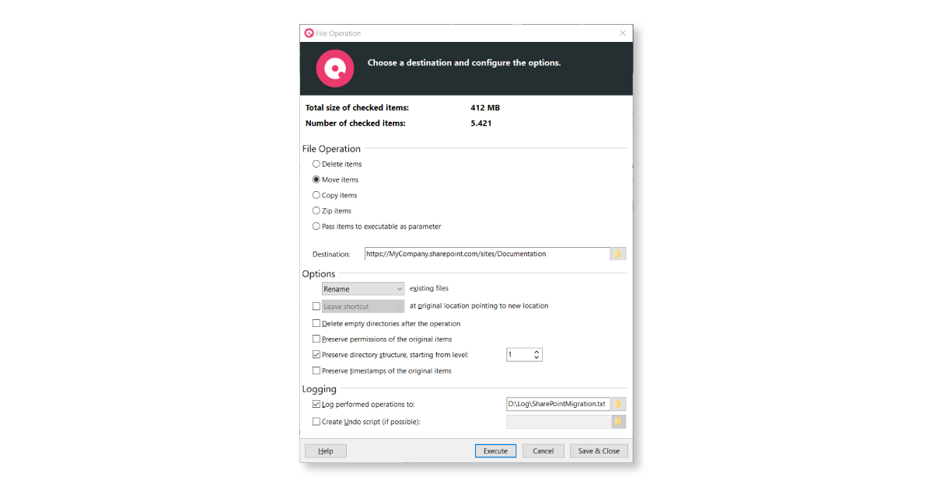The image size is (933, 487).
Task: Enable the Leave shortcut checkbox
Action: coord(316,306)
